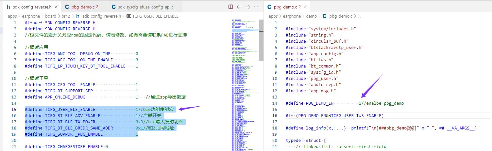The image size is (492, 151).
Task: Click the typedef struct line
Action: (x=306, y=140)
